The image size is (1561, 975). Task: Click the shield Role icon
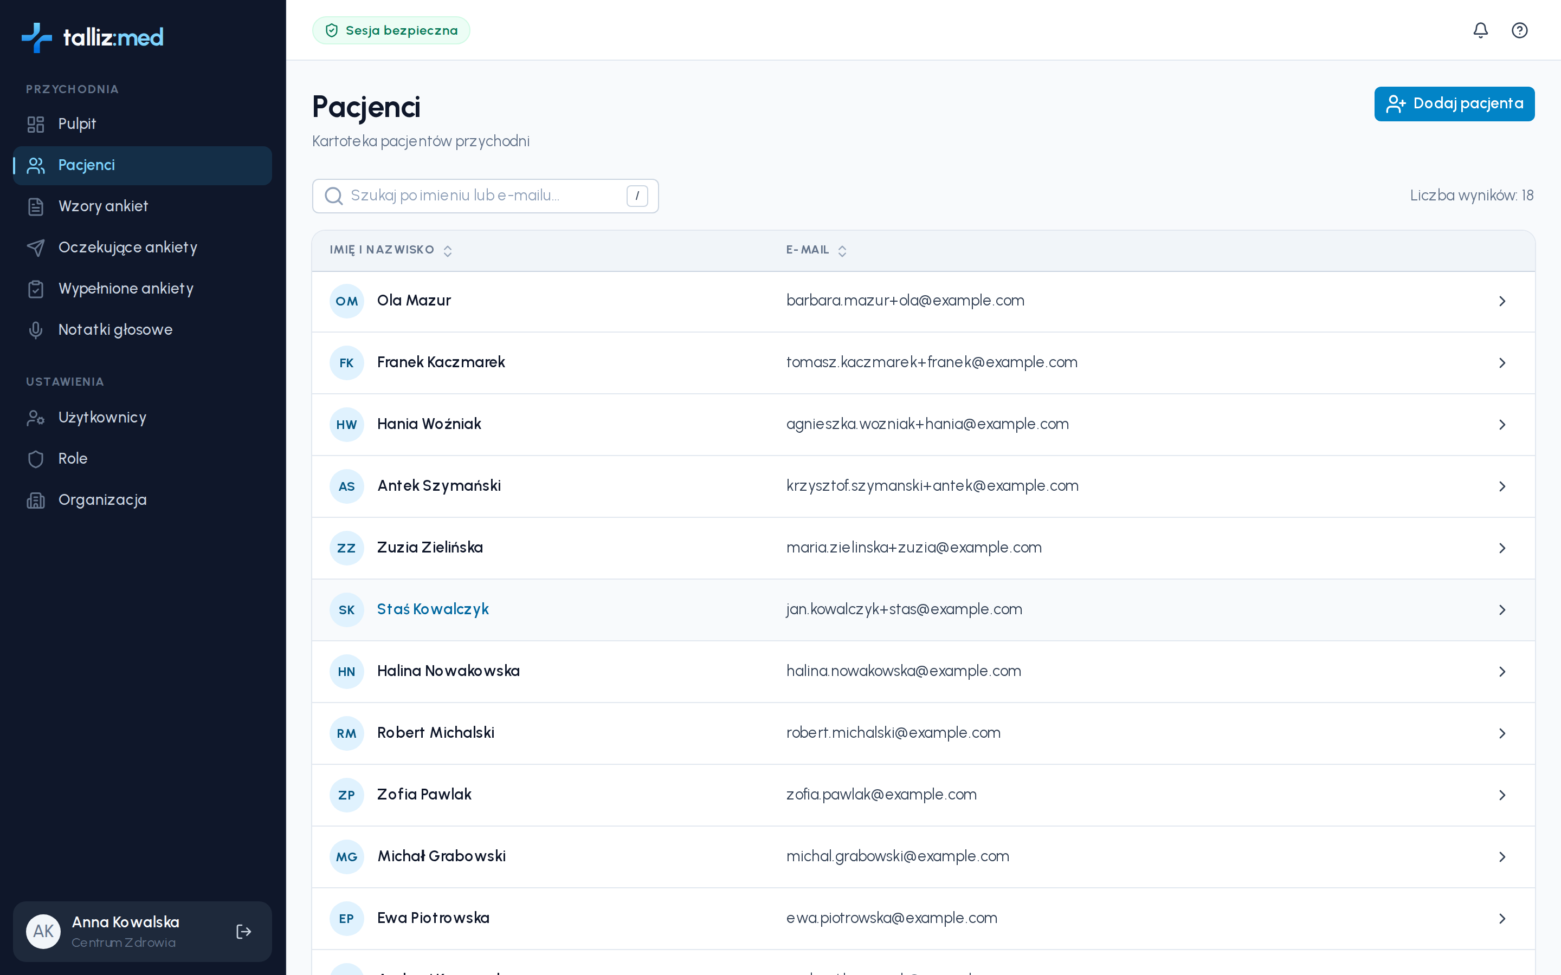35,458
